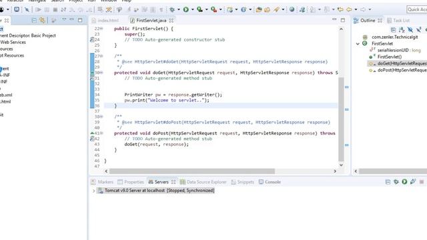Click the Run Last Tool green toolbar icon
This screenshot has height=240, width=427.
213,10
